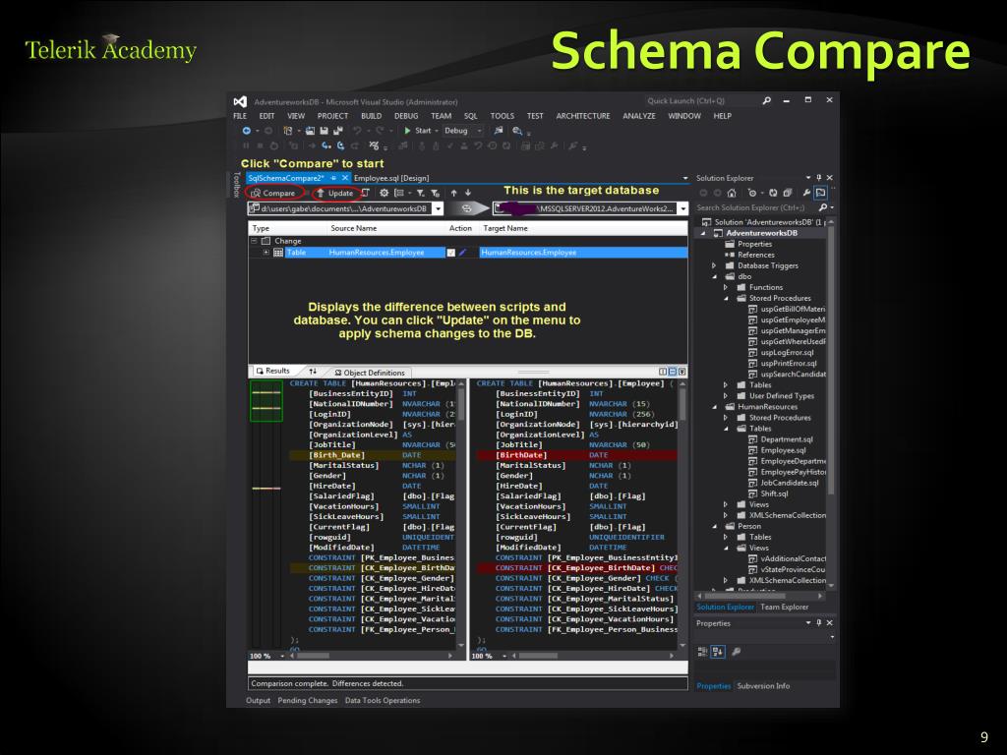Select Employee.sql in Solution Explorer
The width and height of the screenshot is (1007, 755).
pyautogui.click(x=783, y=450)
